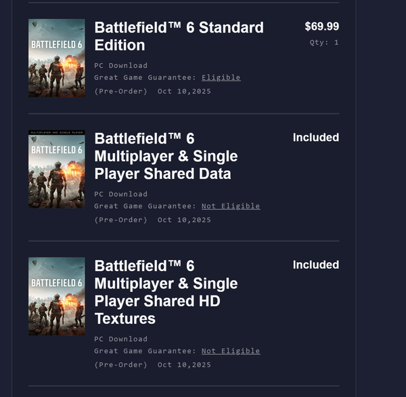The width and height of the screenshot is (406, 397).
Task: Click the Battlefield 6 Standard Edition cover thumbnail
Action: pyautogui.click(x=56, y=58)
